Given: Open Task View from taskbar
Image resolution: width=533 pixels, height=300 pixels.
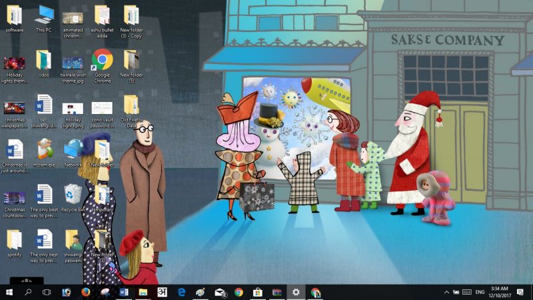Looking at the screenshot, I should (47, 292).
